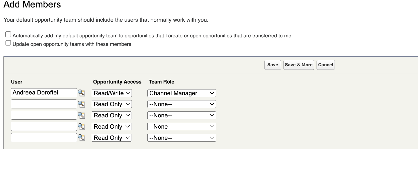This screenshot has height=169, width=418.
Task: Click the Save button
Action: (x=273, y=65)
